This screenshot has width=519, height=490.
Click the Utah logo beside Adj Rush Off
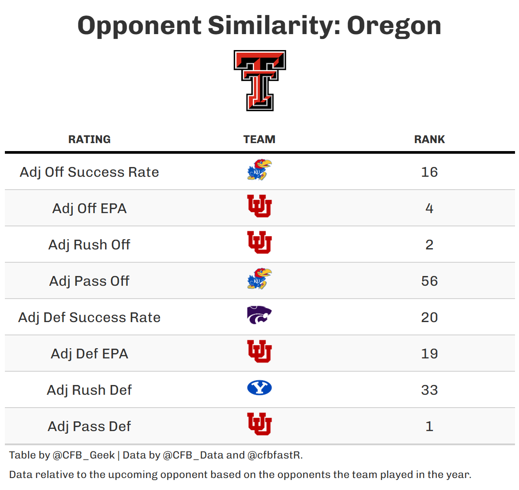tap(259, 242)
